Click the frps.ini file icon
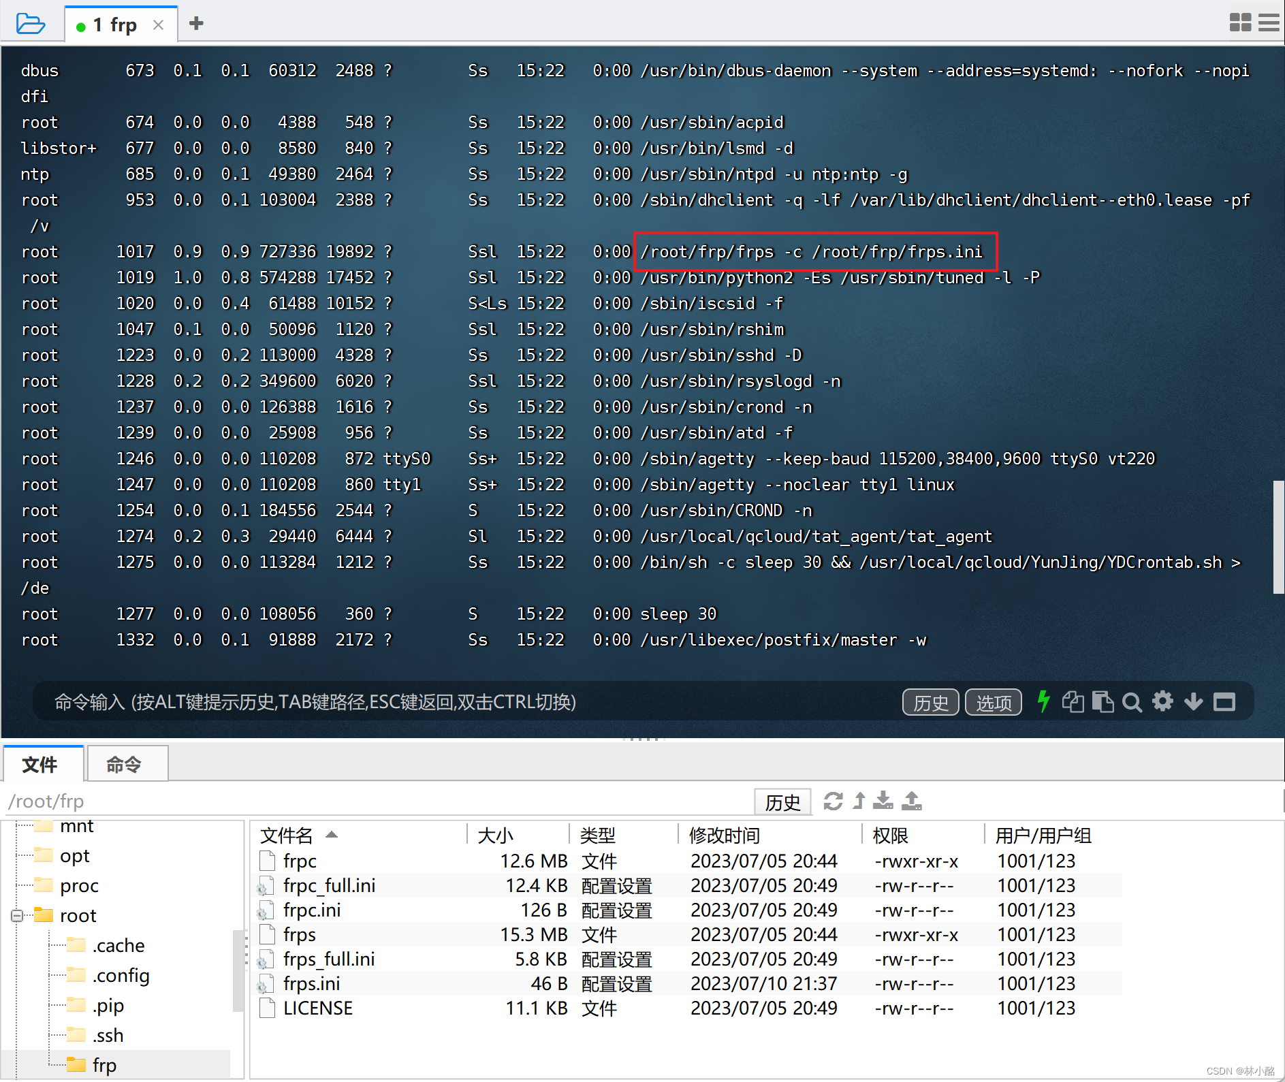 coord(266,984)
